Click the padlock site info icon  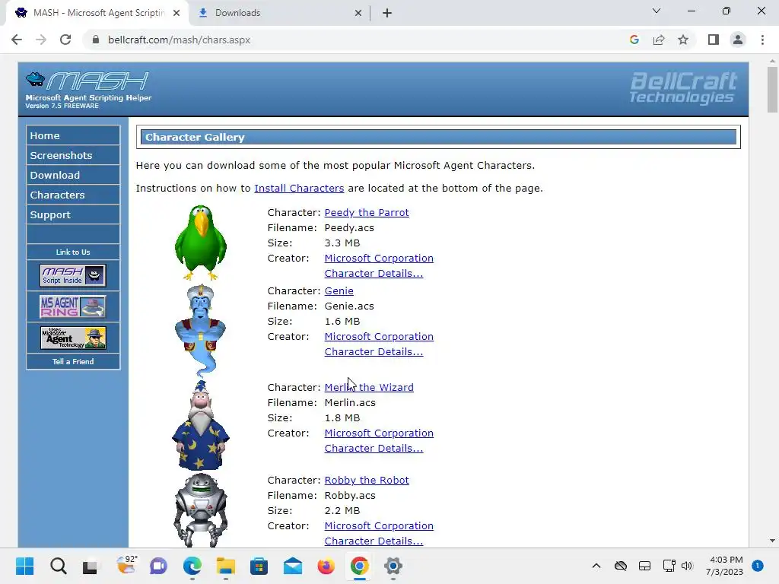click(x=96, y=40)
